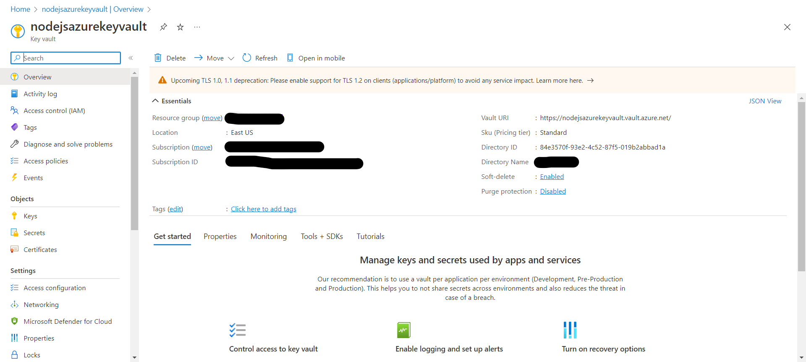Click the Access configuration icon

(x=15, y=288)
